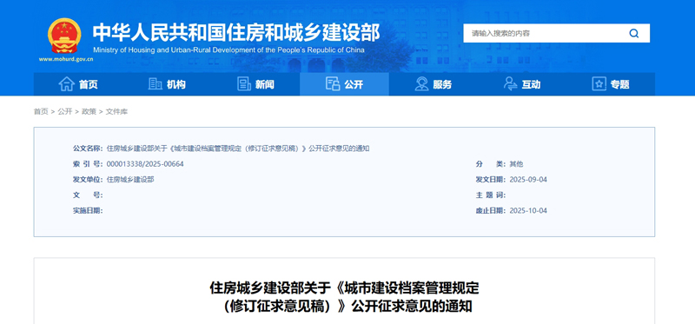Click the ministry Chinese title header
695x324 pixels.
(x=236, y=32)
